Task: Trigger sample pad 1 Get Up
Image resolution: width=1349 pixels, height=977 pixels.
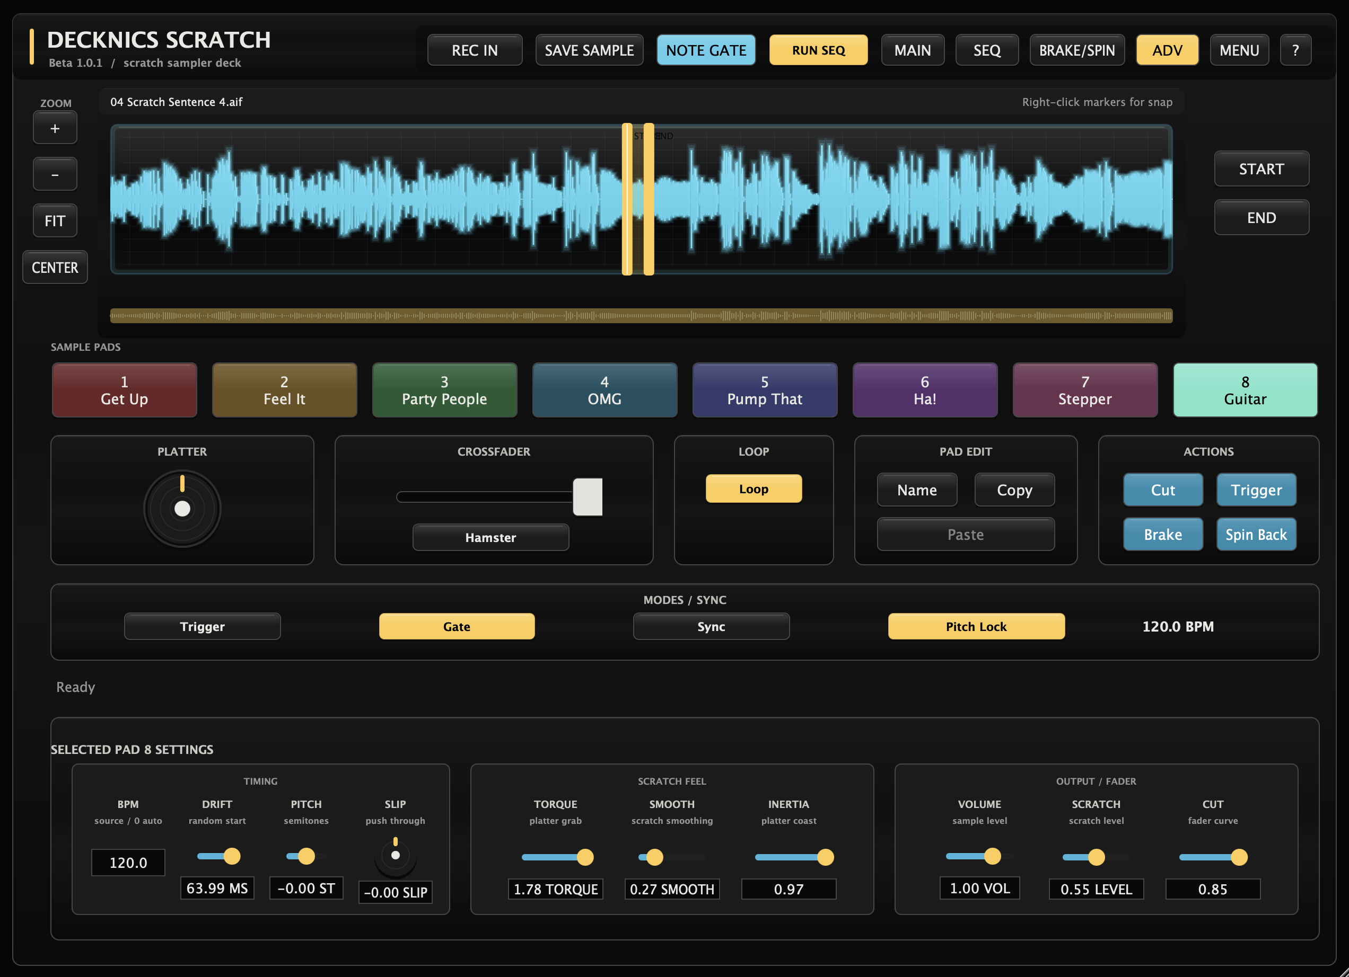Action: pyautogui.click(x=124, y=390)
